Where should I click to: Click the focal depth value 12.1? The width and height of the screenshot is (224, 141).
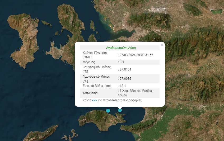(122, 86)
